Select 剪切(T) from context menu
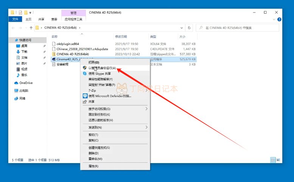 [93, 135]
